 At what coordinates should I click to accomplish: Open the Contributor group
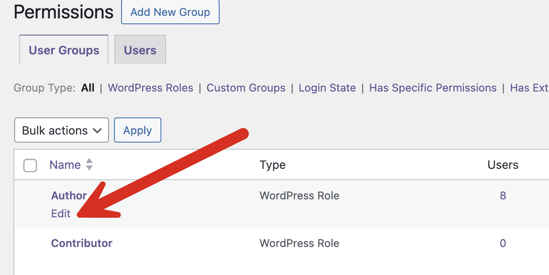click(x=82, y=243)
